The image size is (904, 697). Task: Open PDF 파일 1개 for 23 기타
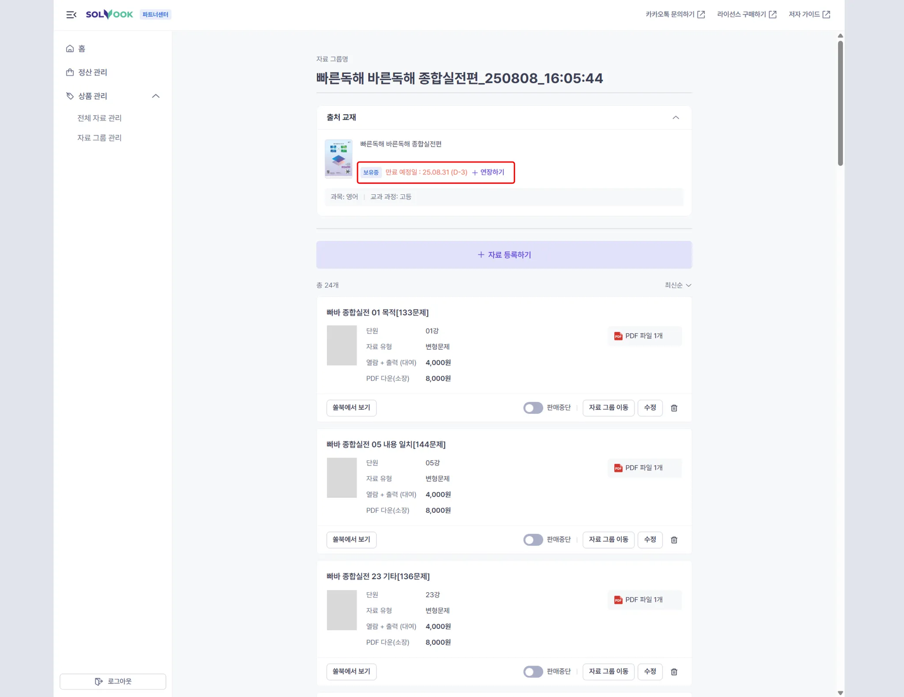point(644,600)
